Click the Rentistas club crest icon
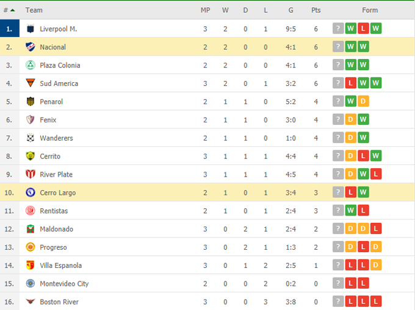The image size is (415, 310). pyautogui.click(x=31, y=211)
